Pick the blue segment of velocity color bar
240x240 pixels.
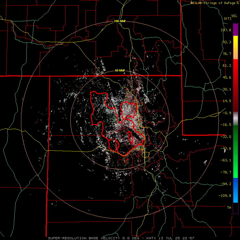(235, 190)
